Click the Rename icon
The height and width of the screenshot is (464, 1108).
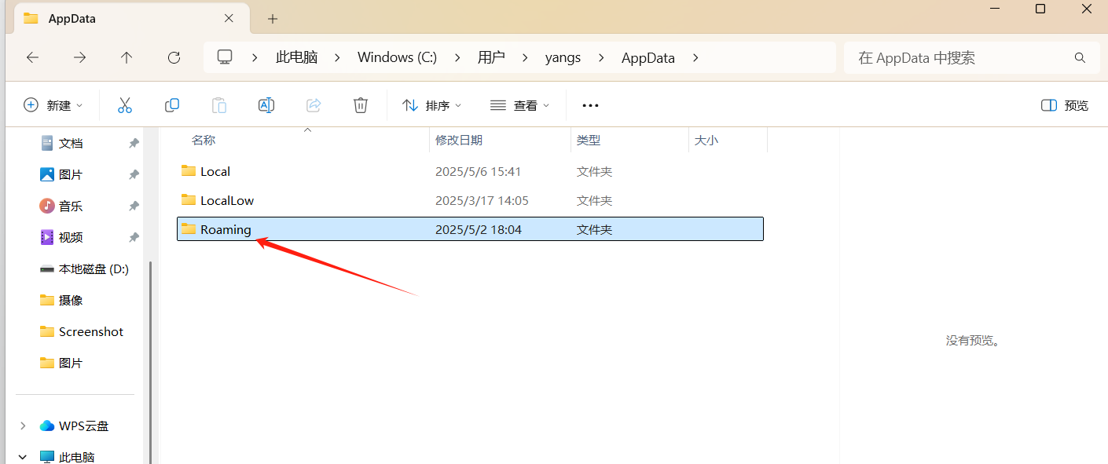click(266, 104)
